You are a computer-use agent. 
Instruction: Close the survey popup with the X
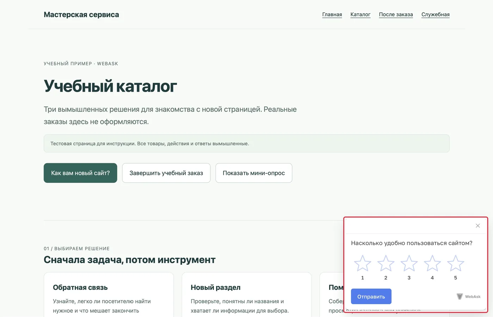click(x=477, y=226)
